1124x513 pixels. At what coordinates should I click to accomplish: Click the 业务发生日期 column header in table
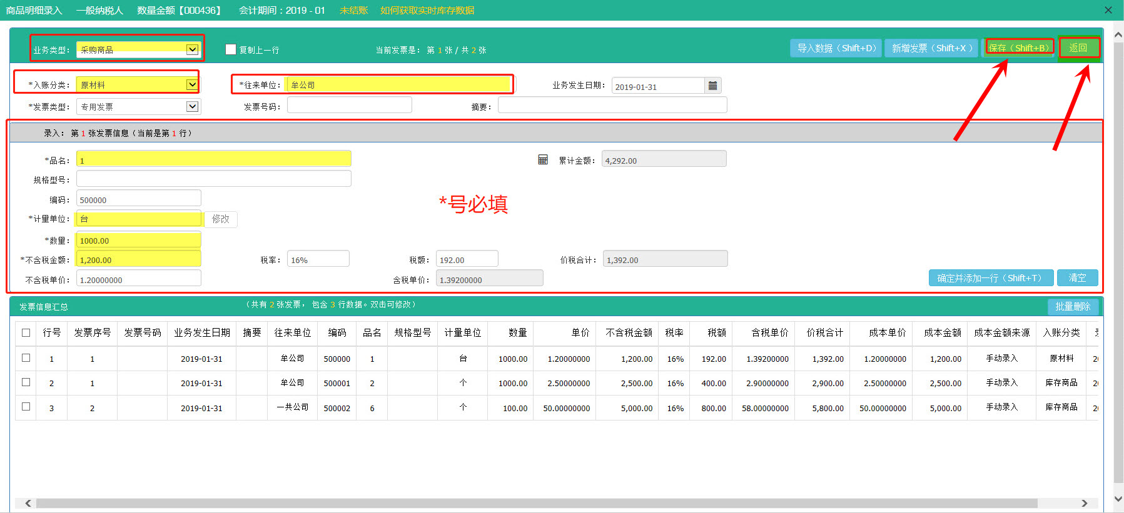tap(201, 333)
